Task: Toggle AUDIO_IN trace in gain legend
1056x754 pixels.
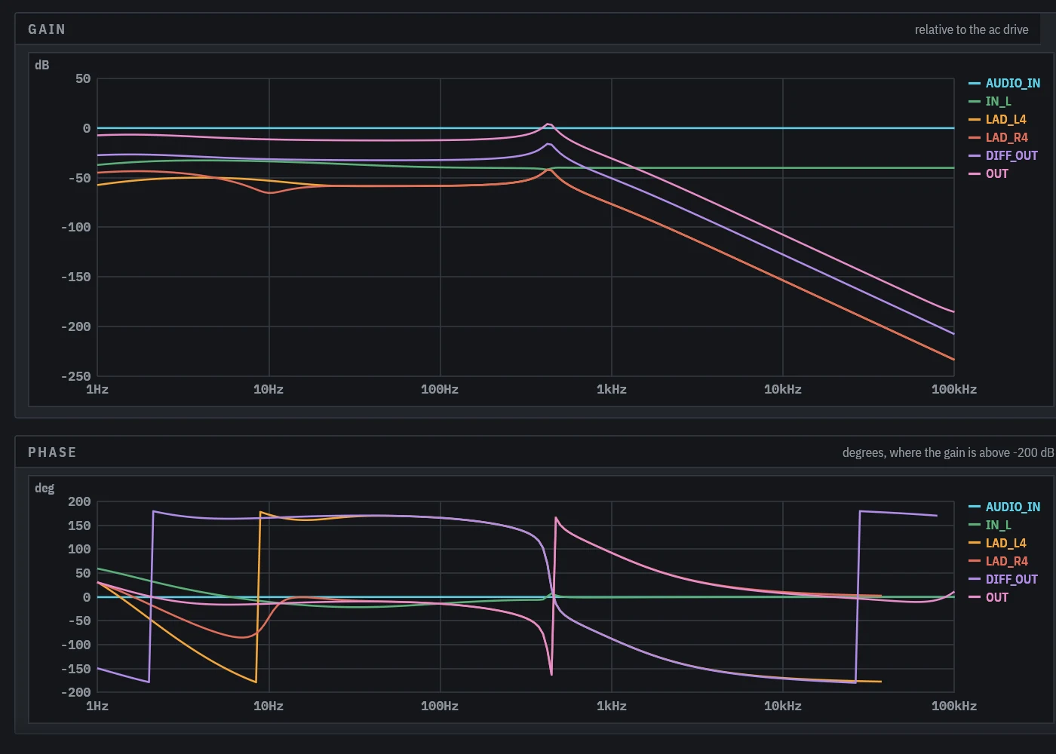Action: 1004,83
